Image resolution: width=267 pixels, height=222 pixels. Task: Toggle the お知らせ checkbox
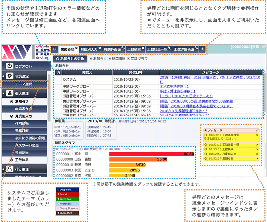click(91, 59)
